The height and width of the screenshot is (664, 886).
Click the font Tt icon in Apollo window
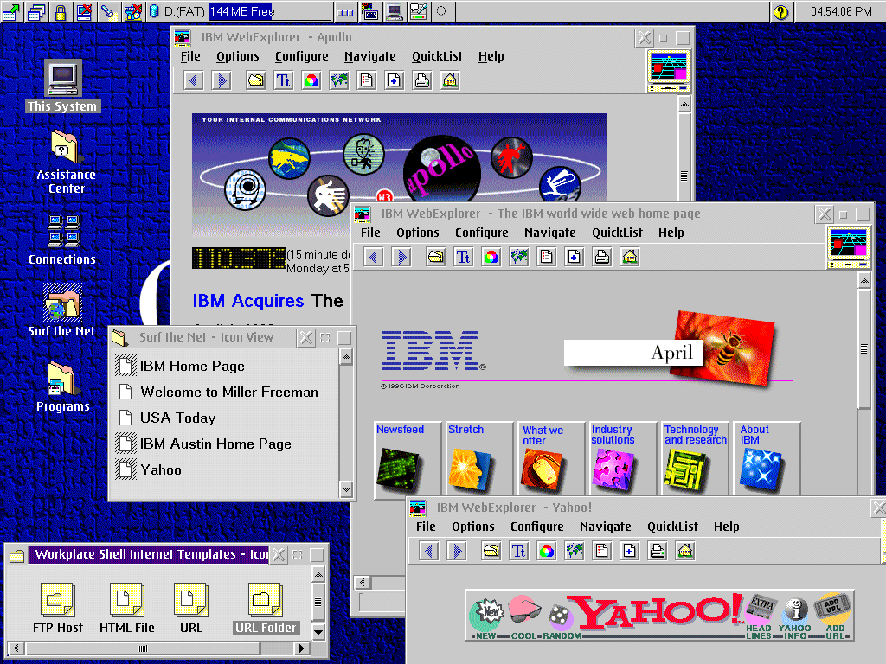pos(284,80)
